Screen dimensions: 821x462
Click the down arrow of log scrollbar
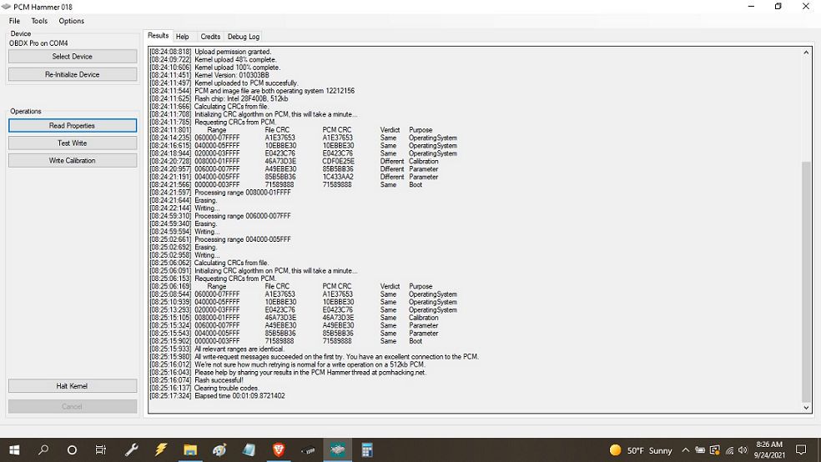(806, 408)
